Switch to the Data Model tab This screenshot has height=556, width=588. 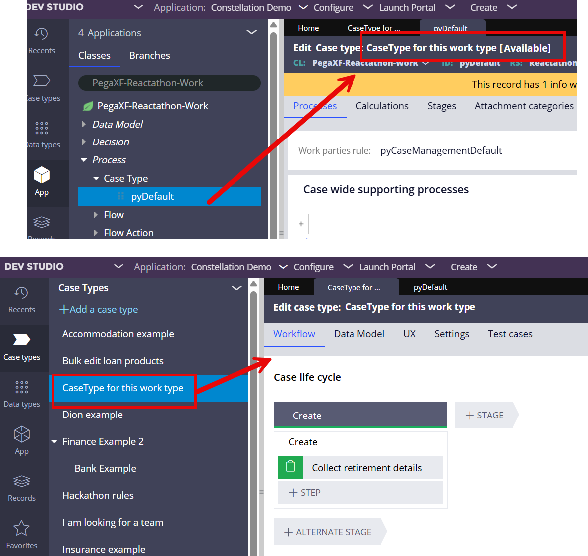[x=358, y=334]
